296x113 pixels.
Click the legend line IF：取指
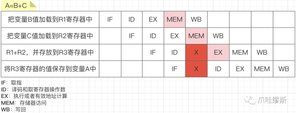(x=11, y=83)
